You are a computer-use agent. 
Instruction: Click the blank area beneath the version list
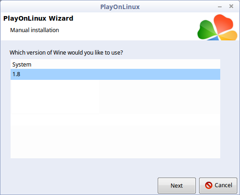pyautogui.click(x=115, y=167)
